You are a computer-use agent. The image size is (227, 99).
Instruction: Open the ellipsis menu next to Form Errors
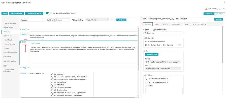224,9
